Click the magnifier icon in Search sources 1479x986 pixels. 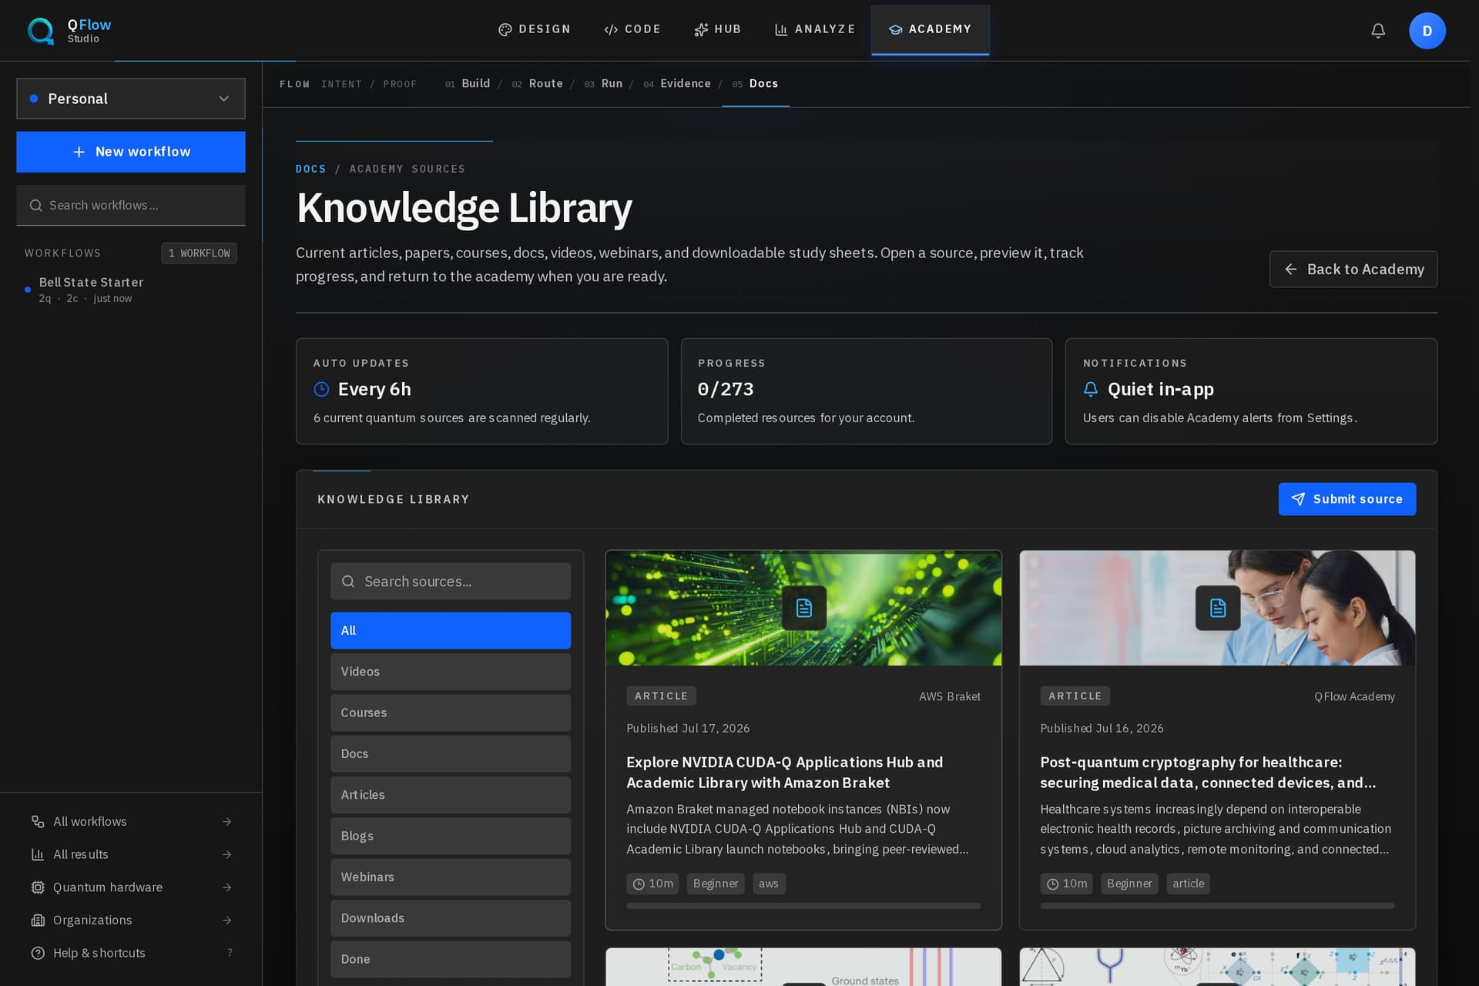348,582
